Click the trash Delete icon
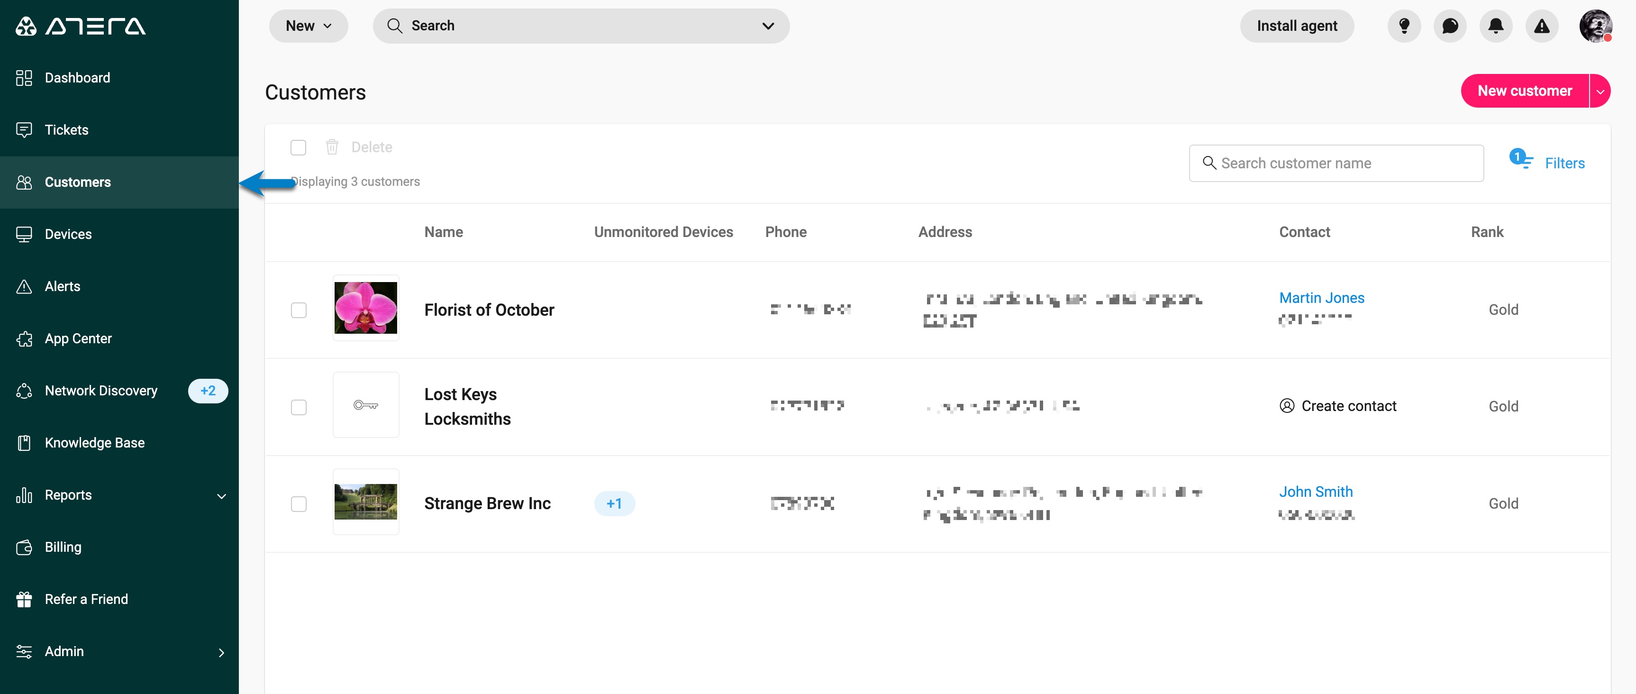 (332, 147)
